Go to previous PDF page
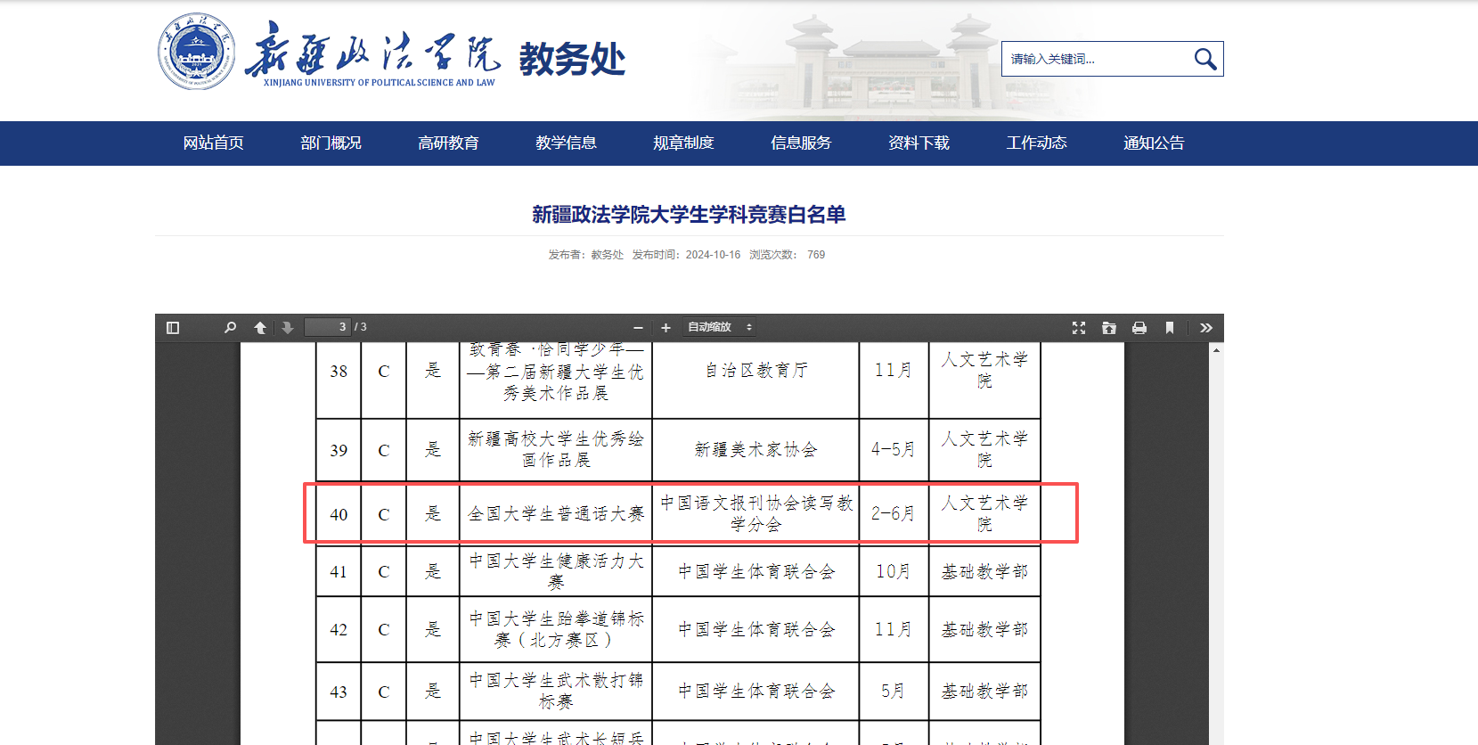Viewport: 1478px width, 745px height. click(260, 328)
